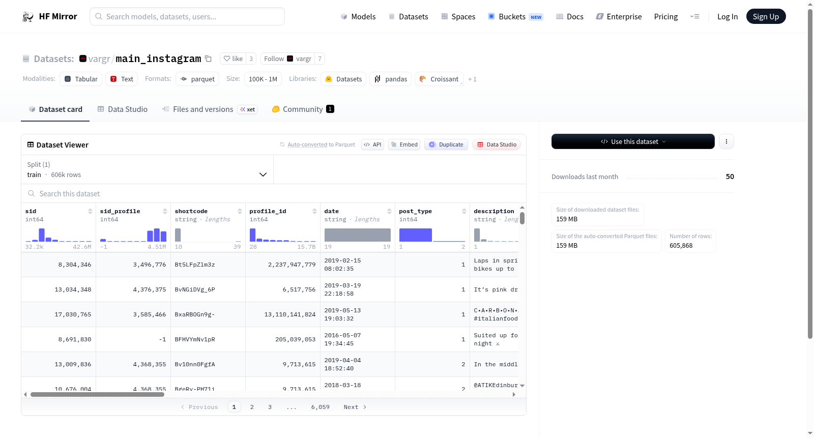Click the Next page button
This screenshot has width=814, height=438.
[x=355, y=407]
